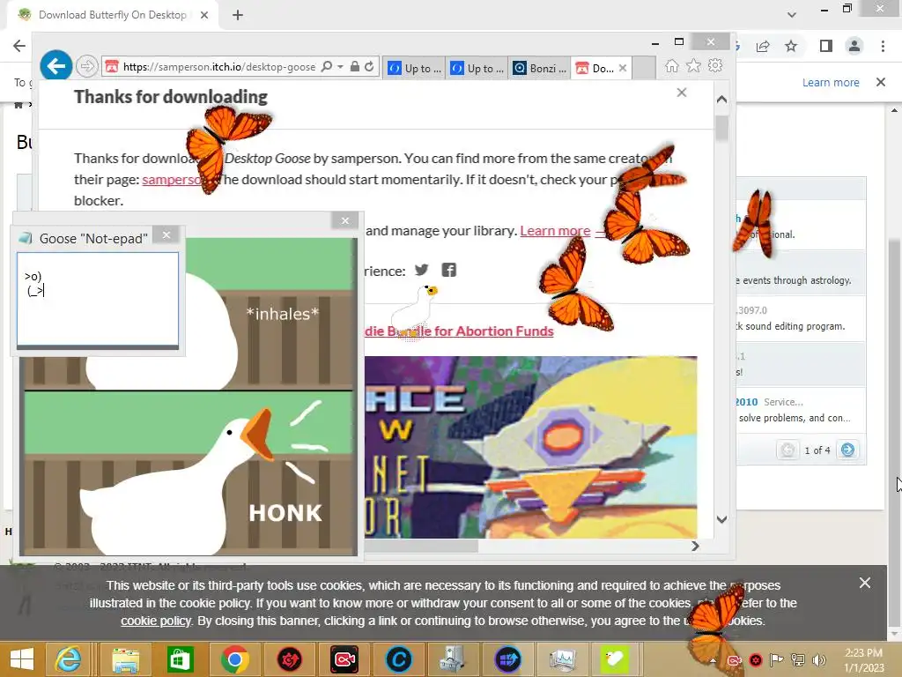Open Chrome profile avatar
This screenshot has width=902, height=677.
click(x=854, y=46)
